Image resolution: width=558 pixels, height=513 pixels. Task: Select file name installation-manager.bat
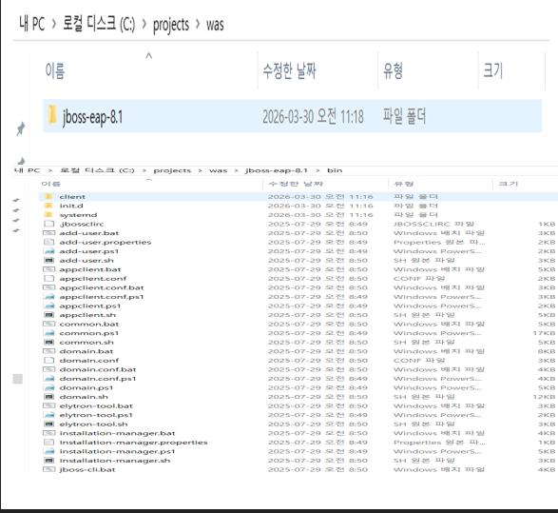(117, 433)
